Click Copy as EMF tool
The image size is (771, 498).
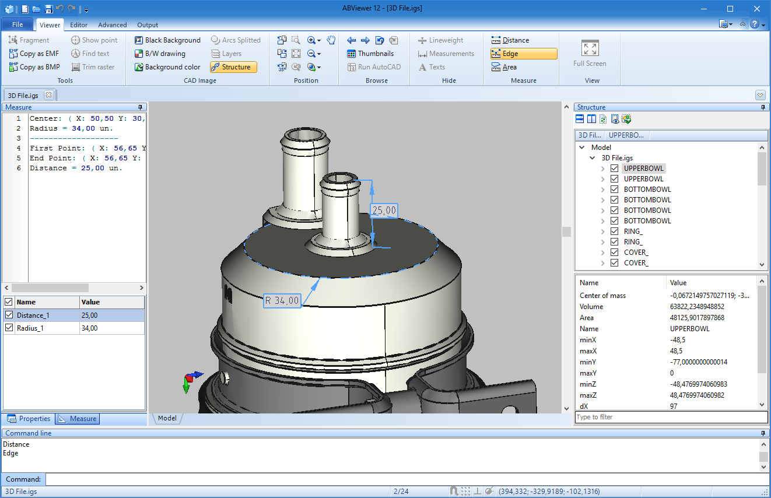click(34, 54)
